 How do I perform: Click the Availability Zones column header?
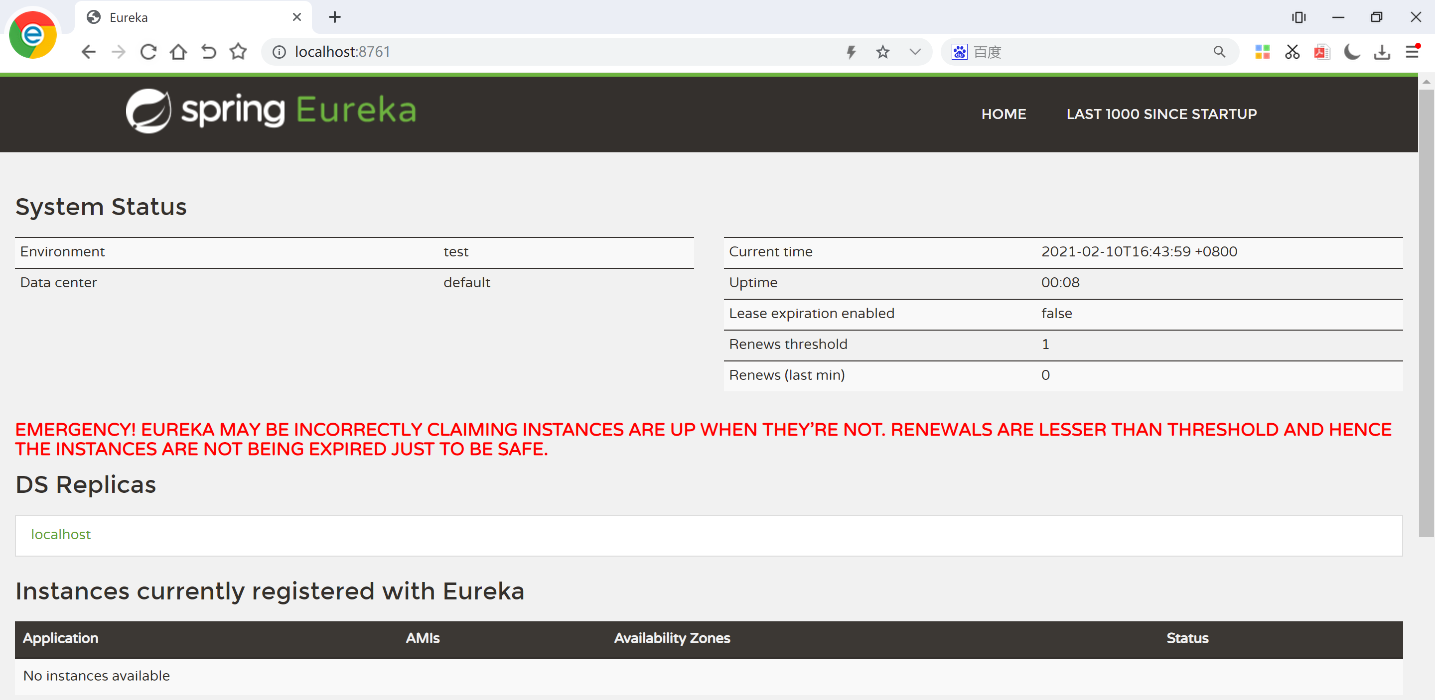pyautogui.click(x=672, y=638)
